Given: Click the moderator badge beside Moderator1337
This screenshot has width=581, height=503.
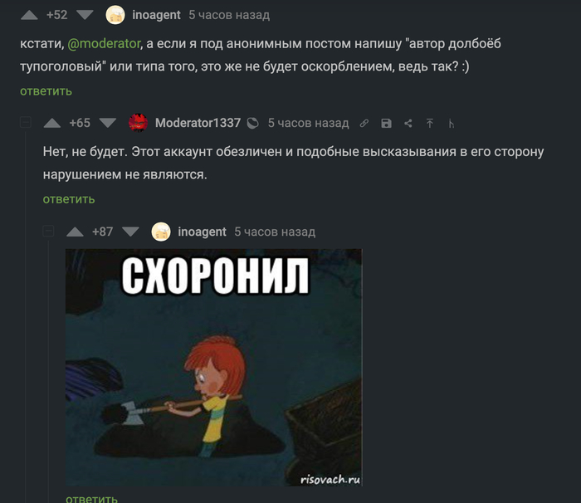Looking at the screenshot, I should point(252,123).
